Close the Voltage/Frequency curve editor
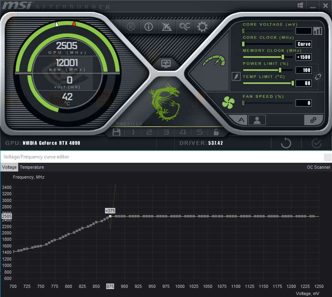The height and width of the screenshot is (297, 332). (328, 157)
